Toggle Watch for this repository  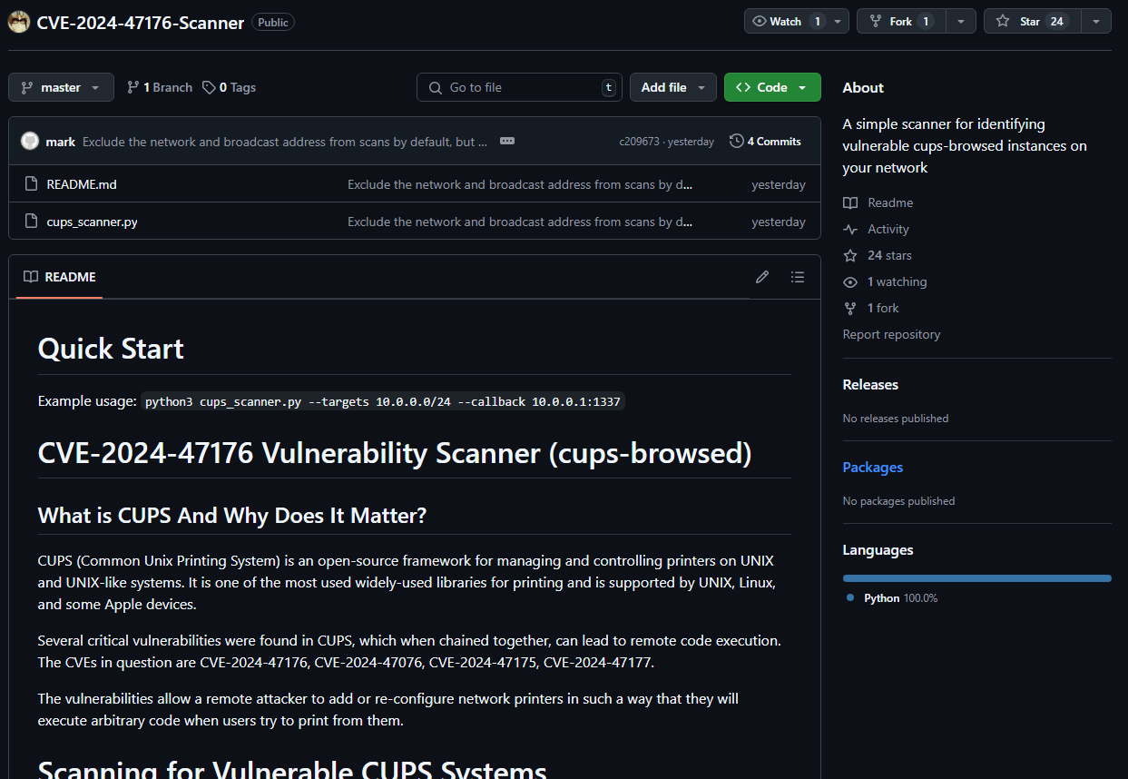[785, 20]
